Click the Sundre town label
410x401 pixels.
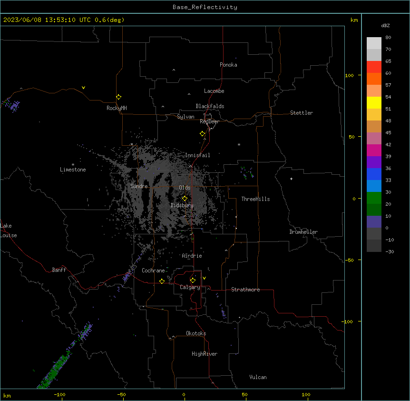point(139,186)
